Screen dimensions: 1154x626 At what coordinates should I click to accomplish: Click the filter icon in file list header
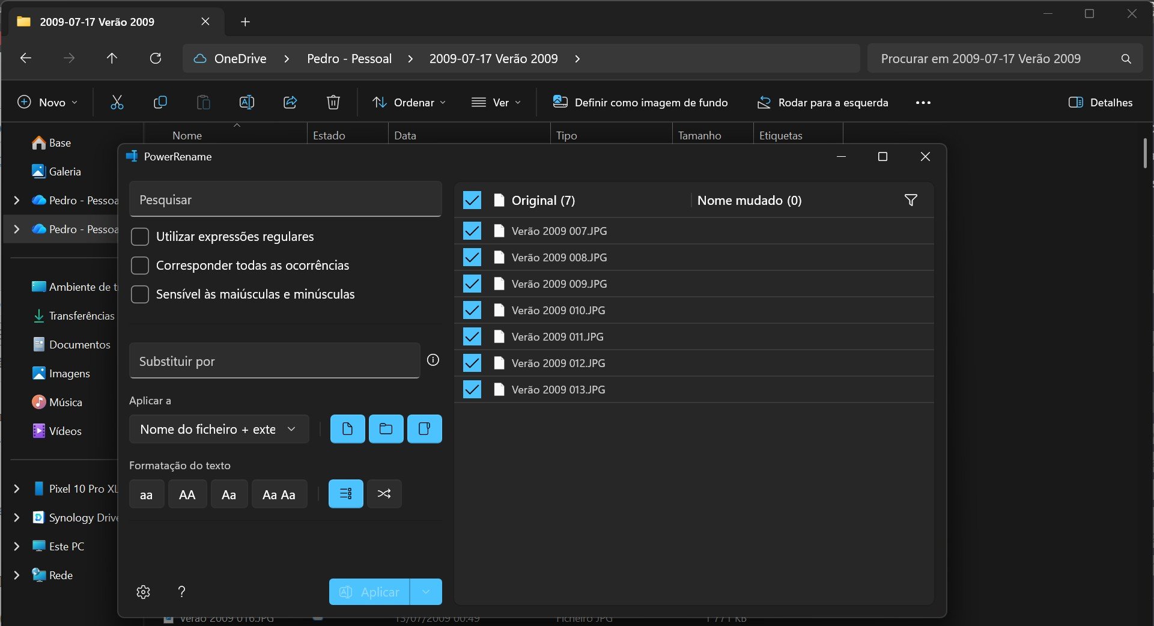pos(911,200)
